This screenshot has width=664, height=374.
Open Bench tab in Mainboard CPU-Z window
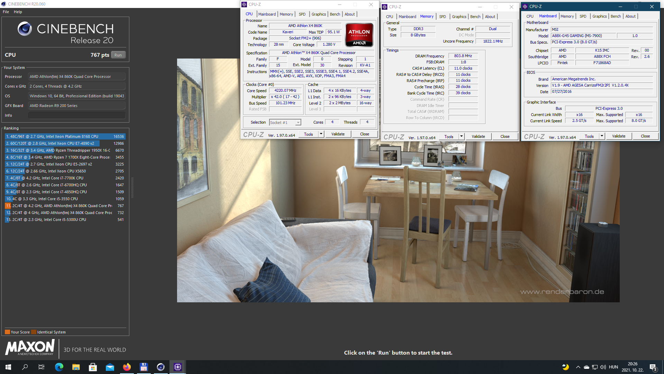point(616,16)
